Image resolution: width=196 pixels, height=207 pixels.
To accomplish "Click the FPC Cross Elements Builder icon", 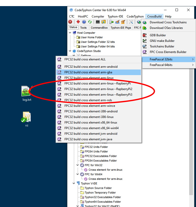I will pos(144,52).
